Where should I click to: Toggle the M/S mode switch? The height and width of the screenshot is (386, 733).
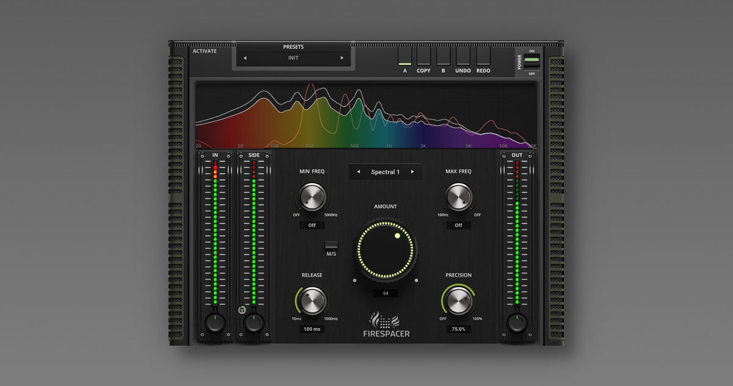(x=331, y=245)
